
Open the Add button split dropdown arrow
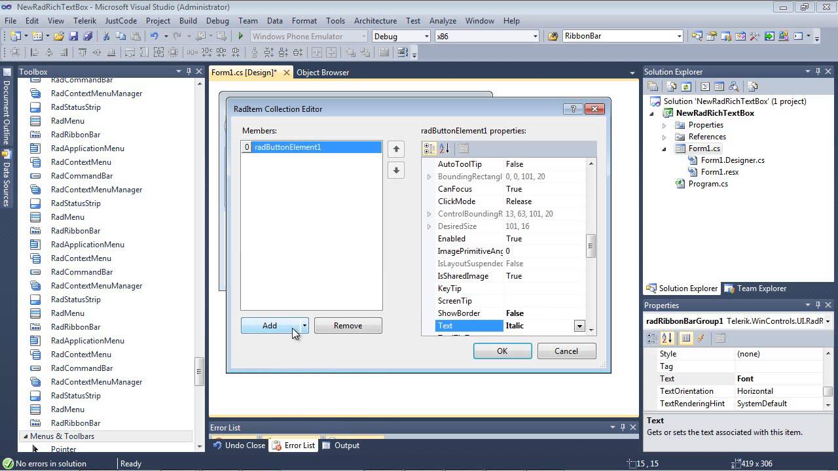coord(304,326)
